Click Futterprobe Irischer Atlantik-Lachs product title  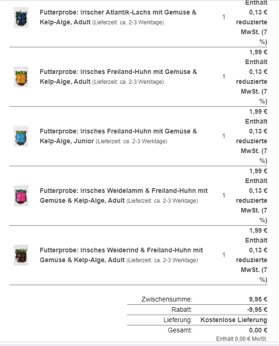(118, 17)
